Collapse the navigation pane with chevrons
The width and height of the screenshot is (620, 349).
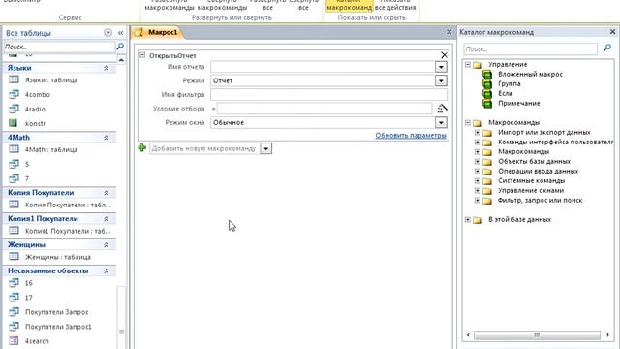[120, 33]
